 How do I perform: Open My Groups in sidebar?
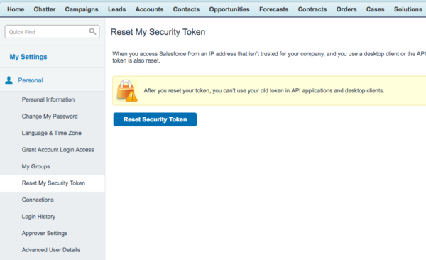point(36,166)
